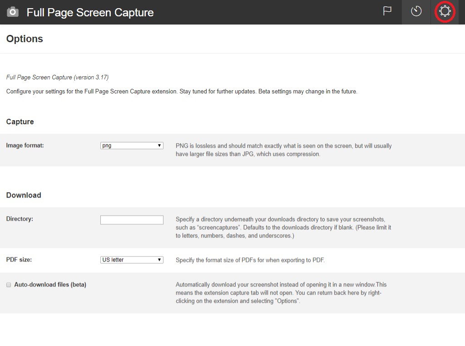Click the Directory text input field

[x=132, y=220]
